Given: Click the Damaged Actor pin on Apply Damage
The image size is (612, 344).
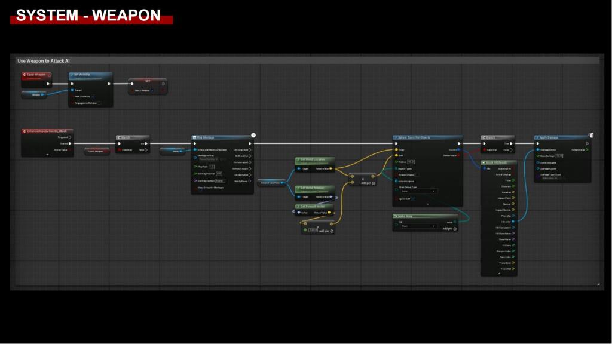Looking at the screenshot, I should coord(538,150).
